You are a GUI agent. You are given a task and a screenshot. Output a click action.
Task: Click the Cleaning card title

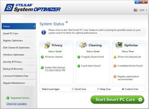click(x=95, y=45)
